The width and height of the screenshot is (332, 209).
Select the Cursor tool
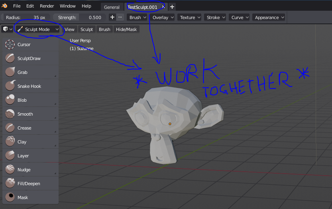click(x=30, y=45)
